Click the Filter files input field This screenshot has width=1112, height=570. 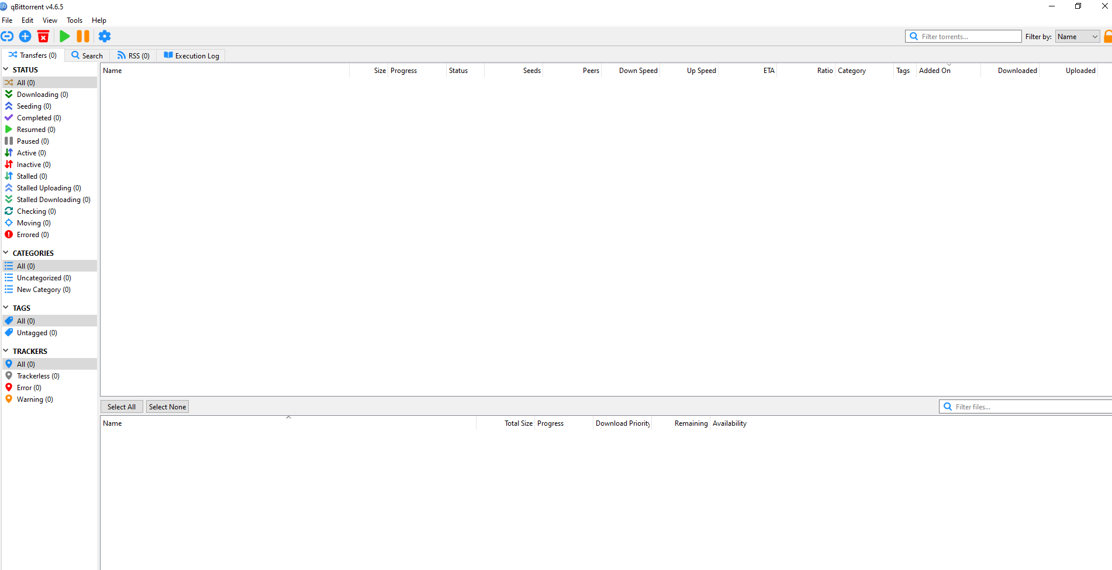point(1026,406)
